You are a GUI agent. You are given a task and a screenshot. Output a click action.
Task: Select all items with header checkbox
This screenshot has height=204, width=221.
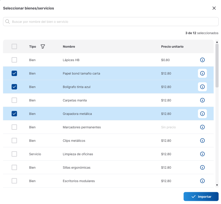(14, 46)
